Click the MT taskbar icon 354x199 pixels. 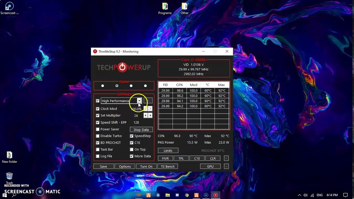pyautogui.click(x=139, y=195)
